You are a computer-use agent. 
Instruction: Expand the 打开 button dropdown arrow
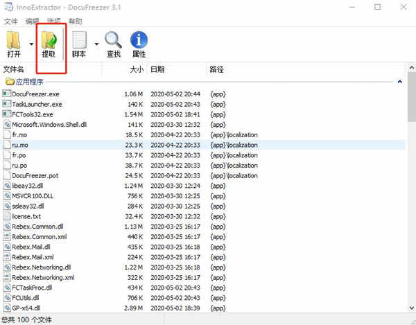31,46
